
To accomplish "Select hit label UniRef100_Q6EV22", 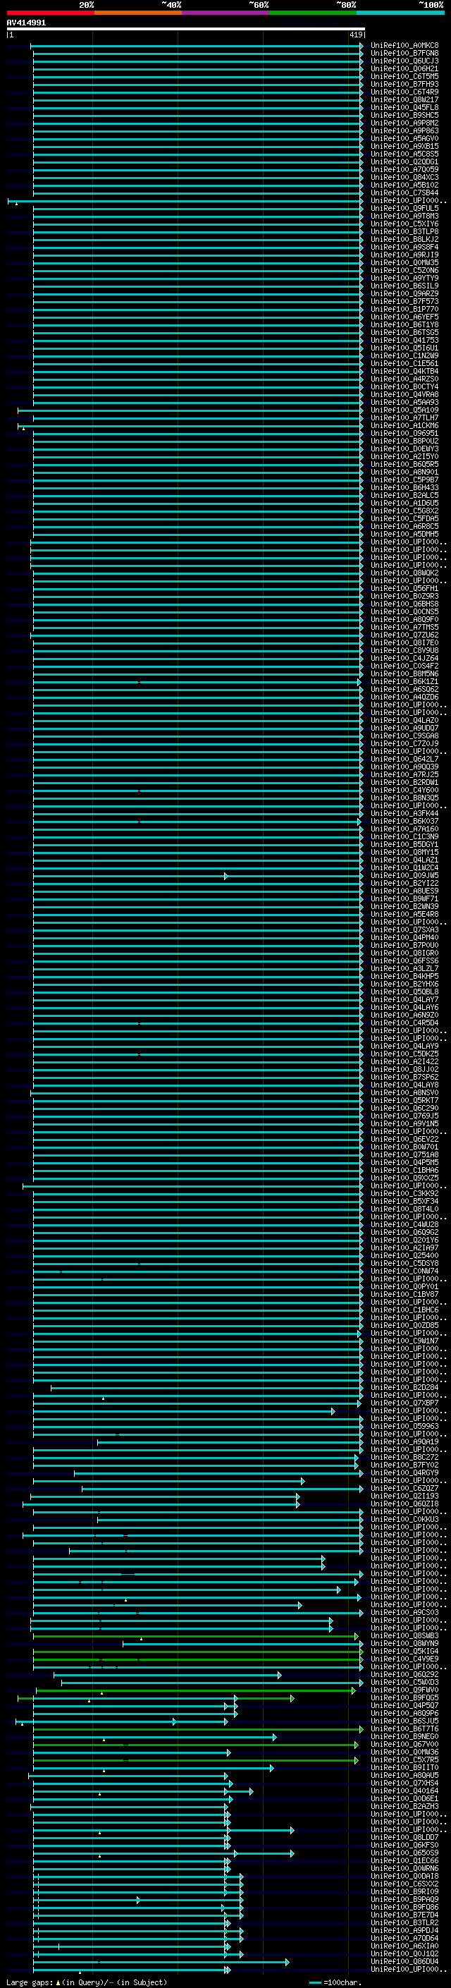I will tap(404, 1140).
